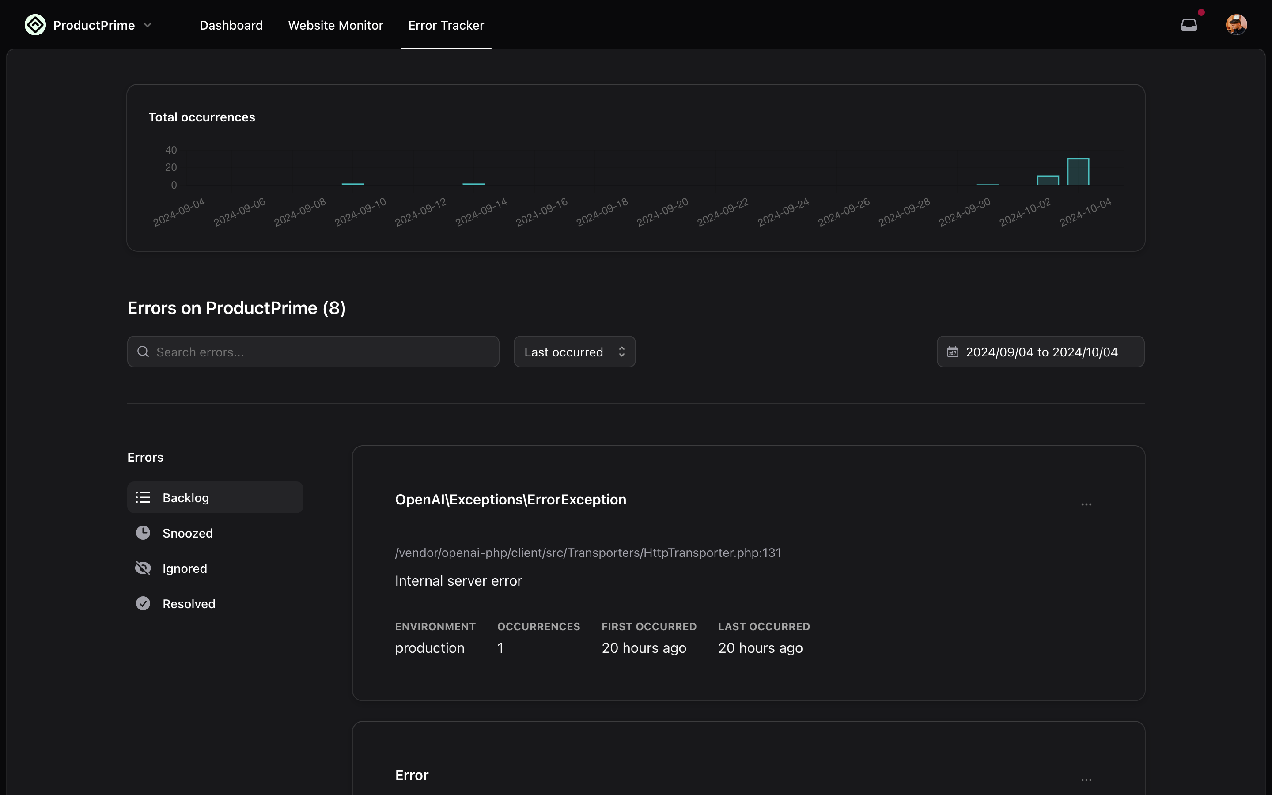Open the user avatar menu

tap(1236, 25)
